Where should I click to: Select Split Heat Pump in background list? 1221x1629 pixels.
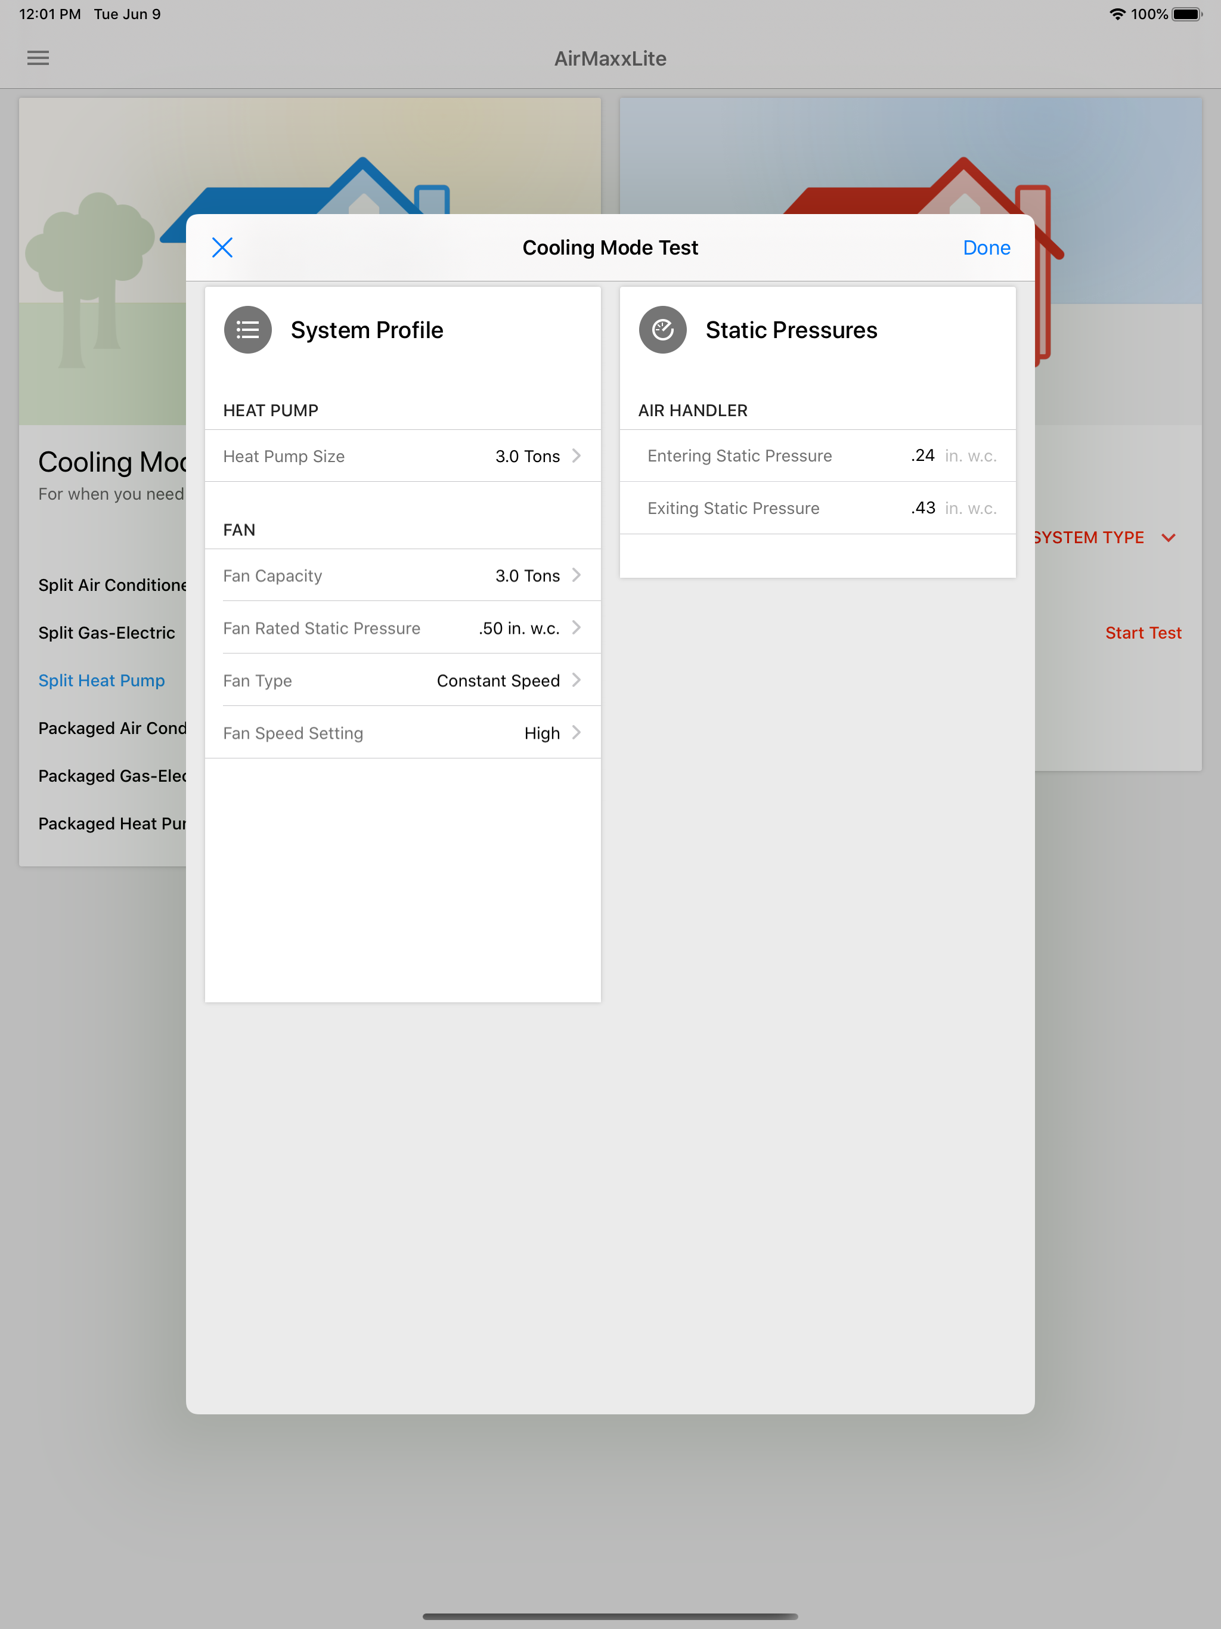tap(101, 680)
